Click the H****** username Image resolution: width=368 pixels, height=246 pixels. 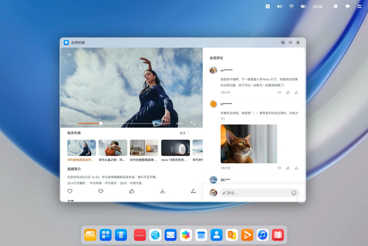tap(226, 104)
